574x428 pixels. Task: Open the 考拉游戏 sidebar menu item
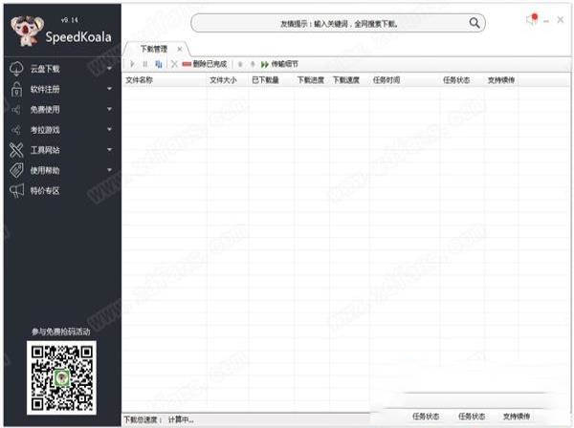coord(46,130)
